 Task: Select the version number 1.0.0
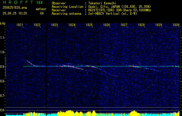tap(39, 2)
